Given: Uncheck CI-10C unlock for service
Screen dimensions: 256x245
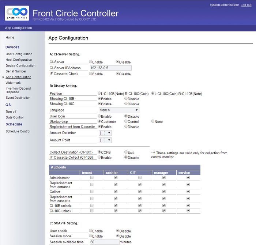Looking at the screenshot, I should point(188,211).
